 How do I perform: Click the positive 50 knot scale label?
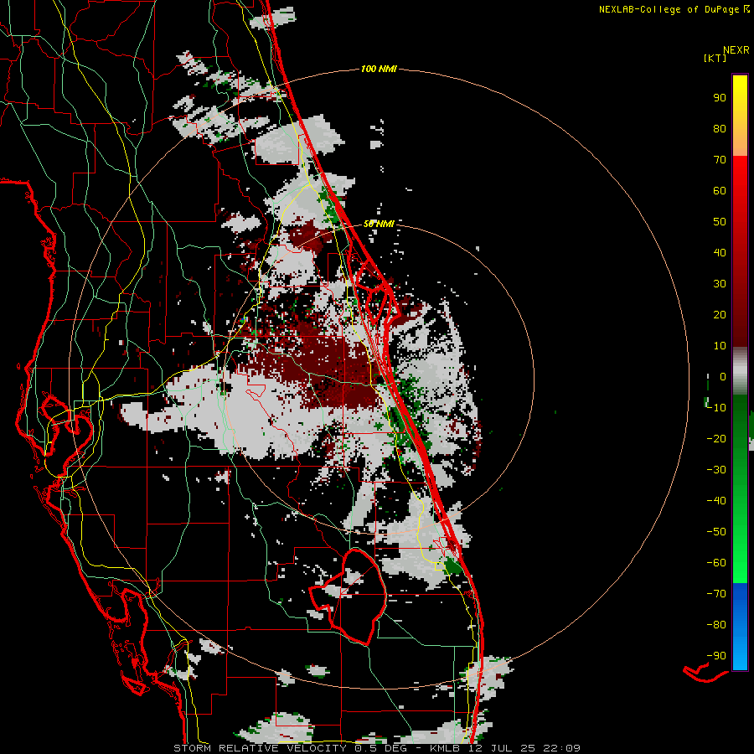click(720, 222)
